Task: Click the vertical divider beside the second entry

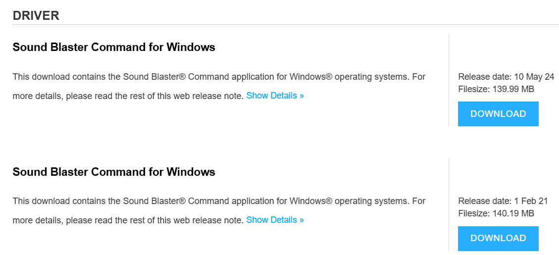Action: coord(449,204)
